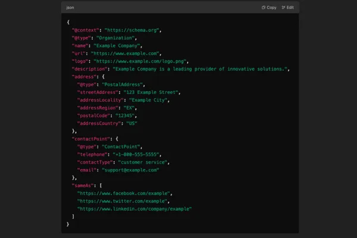
Task: Click the json language label
Action: point(70,8)
